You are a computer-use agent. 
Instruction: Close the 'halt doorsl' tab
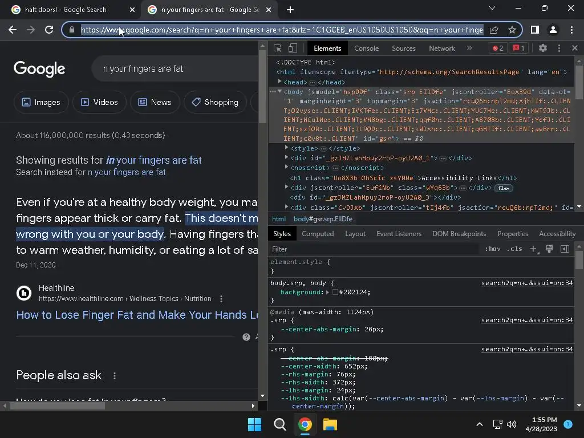tap(132, 10)
